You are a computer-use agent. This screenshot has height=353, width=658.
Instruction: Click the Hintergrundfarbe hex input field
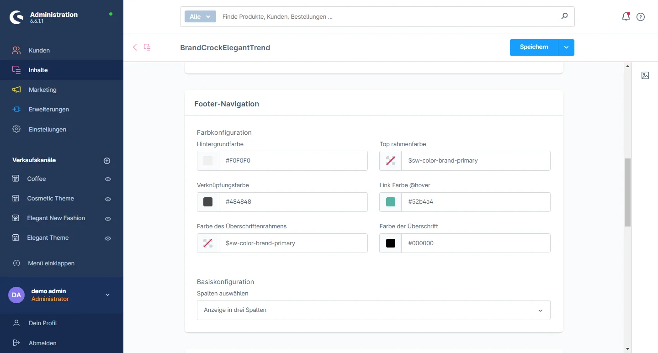[x=292, y=161]
